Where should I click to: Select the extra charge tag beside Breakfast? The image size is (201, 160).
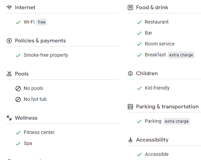click(x=181, y=55)
